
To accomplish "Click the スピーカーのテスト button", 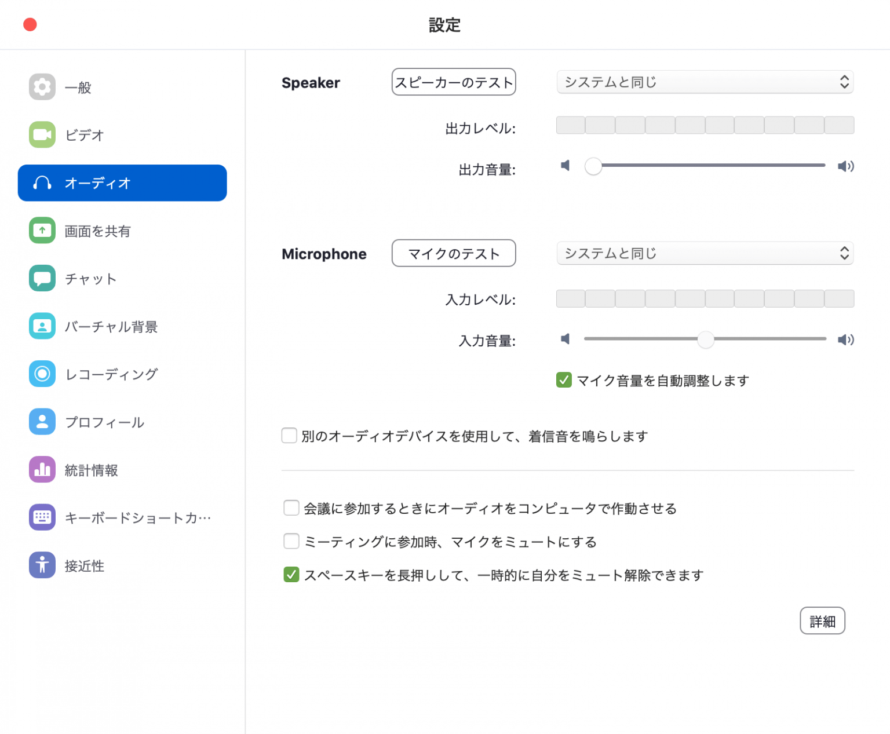I will pyautogui.click(x=454, y=82).
